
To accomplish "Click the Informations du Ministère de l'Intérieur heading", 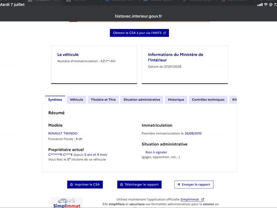I will 176,57.
